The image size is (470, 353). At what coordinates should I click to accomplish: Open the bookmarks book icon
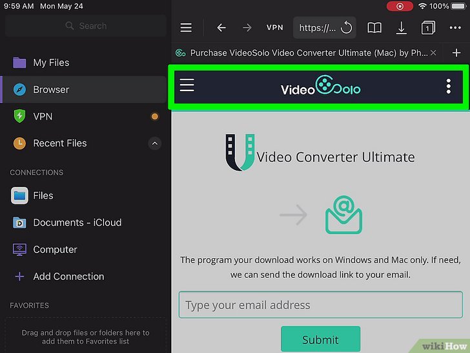point(374,28)
